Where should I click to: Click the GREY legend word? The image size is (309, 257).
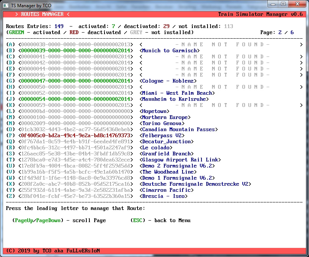click(x=136, y=32)
